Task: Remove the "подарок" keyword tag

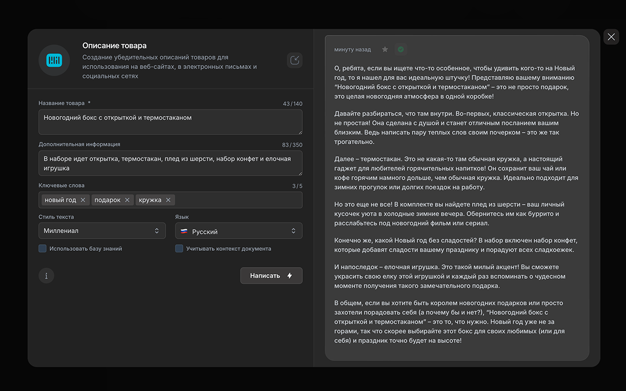Action: tap(127, 200)
